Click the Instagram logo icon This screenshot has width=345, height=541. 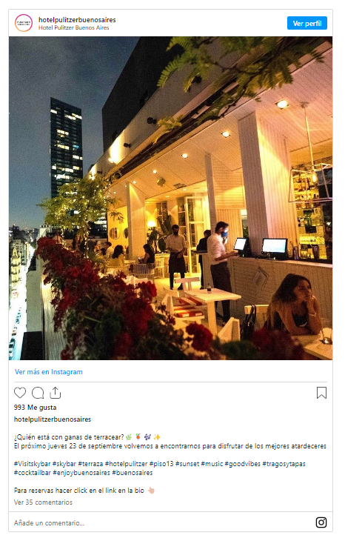(321, 522)
